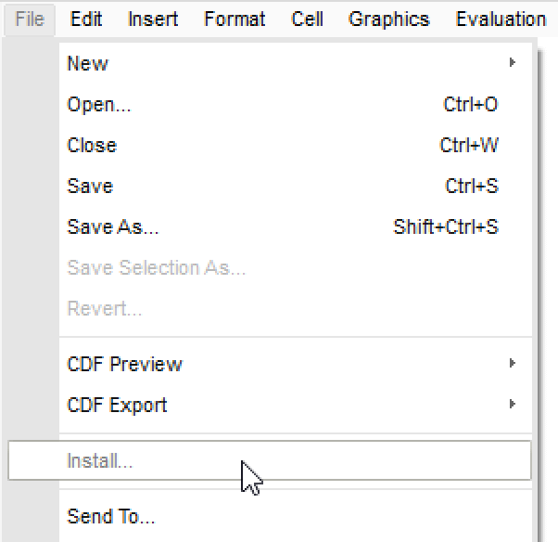This screenshot has width=558, height=542.
Task: Expand the CDF Preview submenu arrow
Action: pos(513,364)
